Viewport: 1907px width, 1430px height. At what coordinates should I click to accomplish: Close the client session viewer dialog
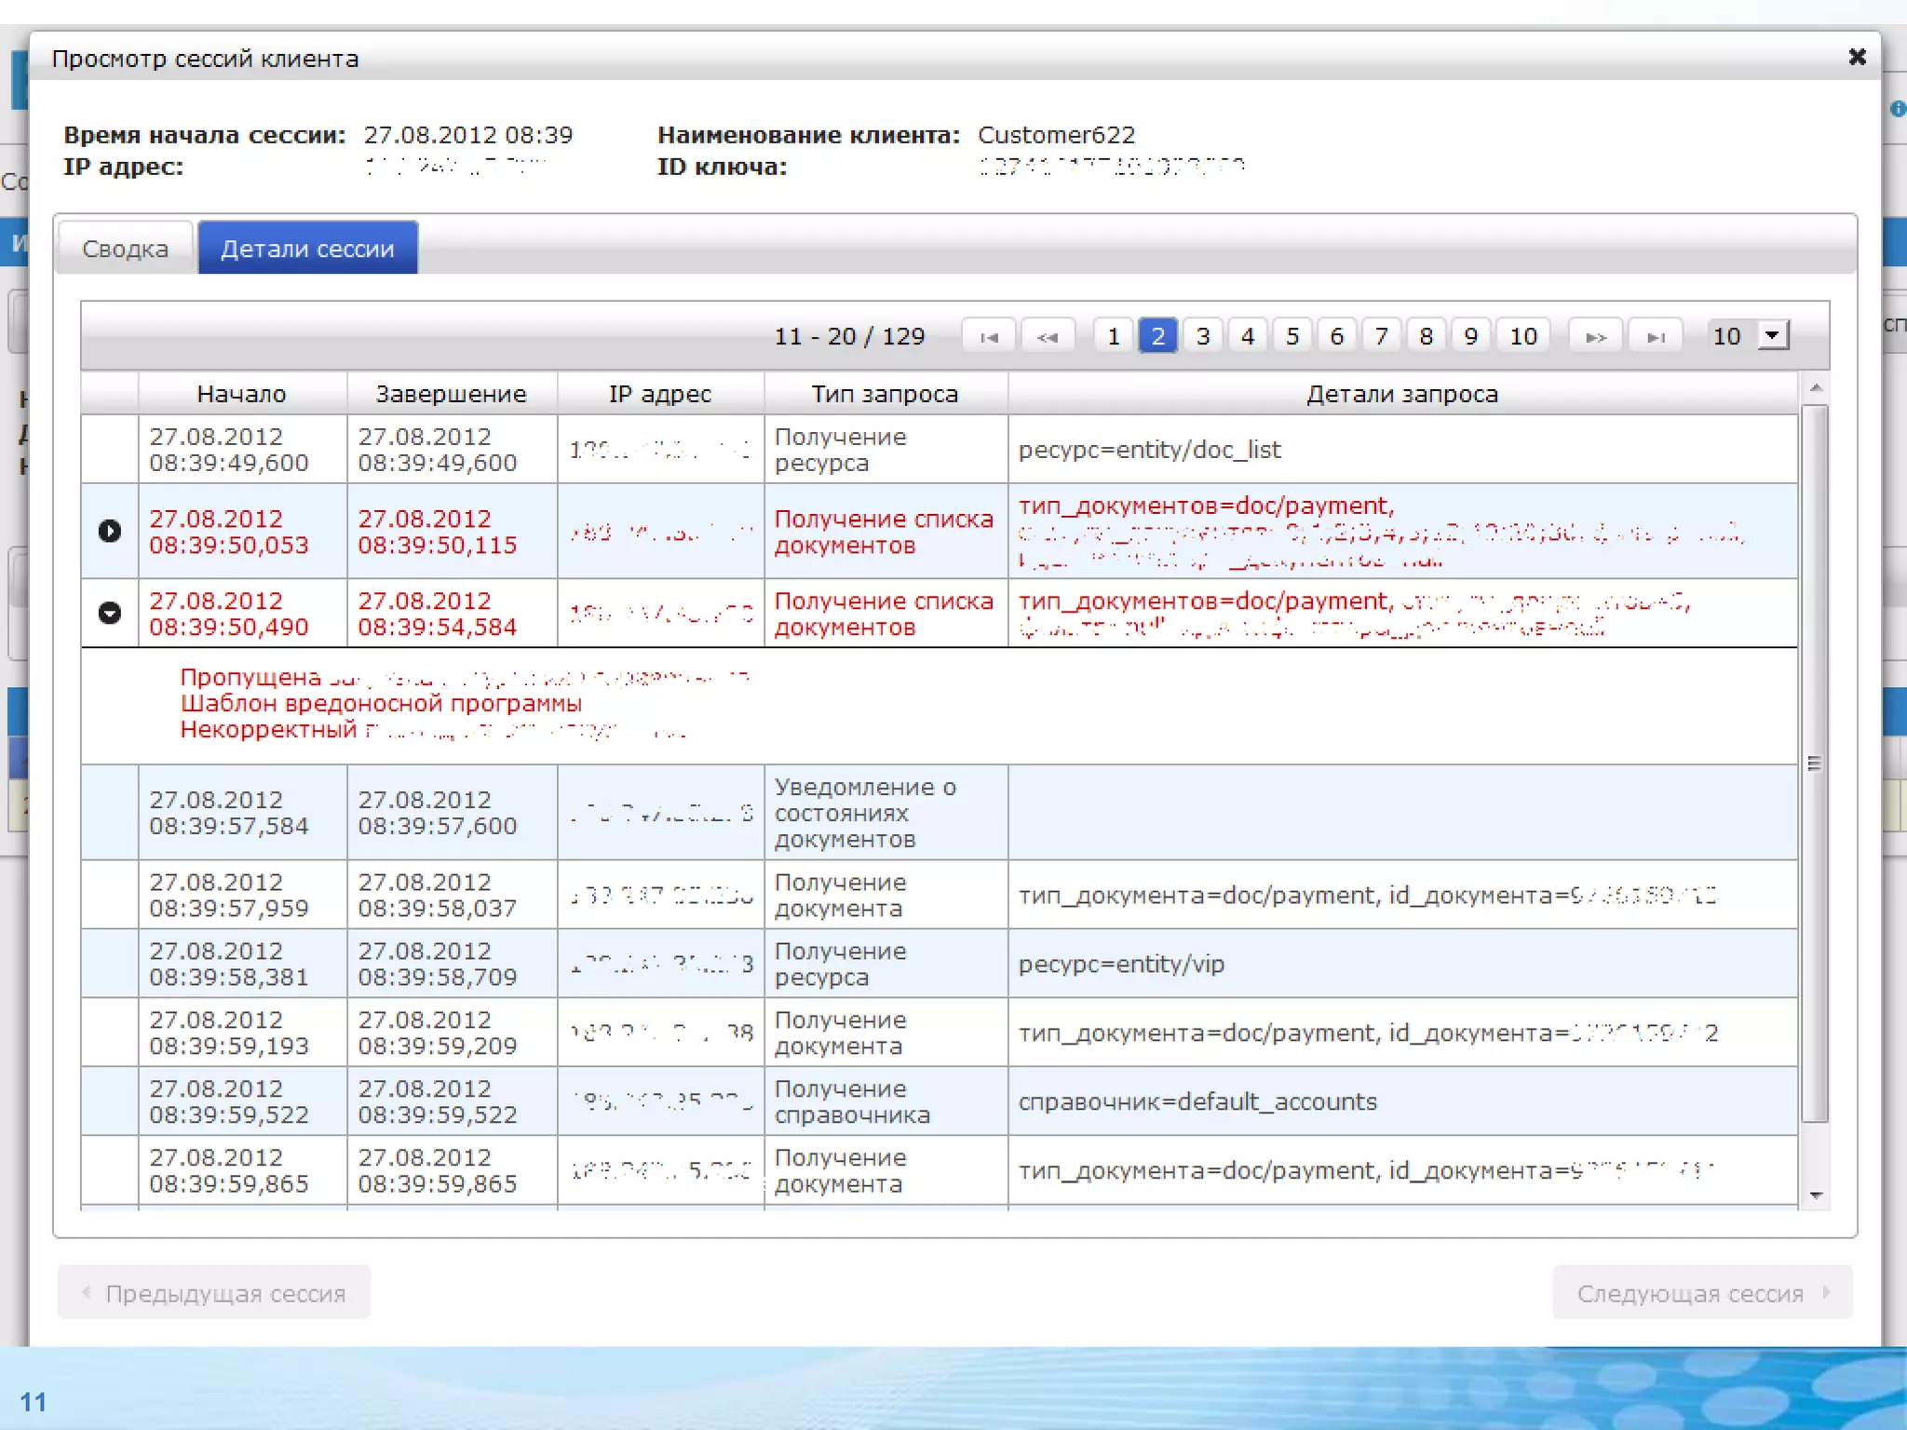[1857, 58]
